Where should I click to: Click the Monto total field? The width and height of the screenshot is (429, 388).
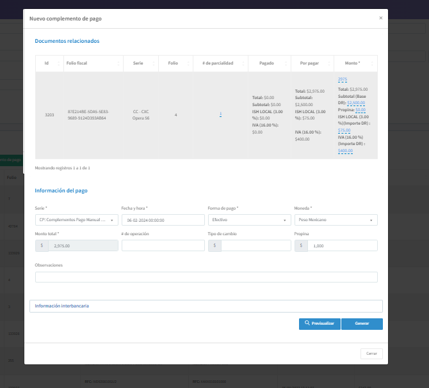(x=83, y=245)
